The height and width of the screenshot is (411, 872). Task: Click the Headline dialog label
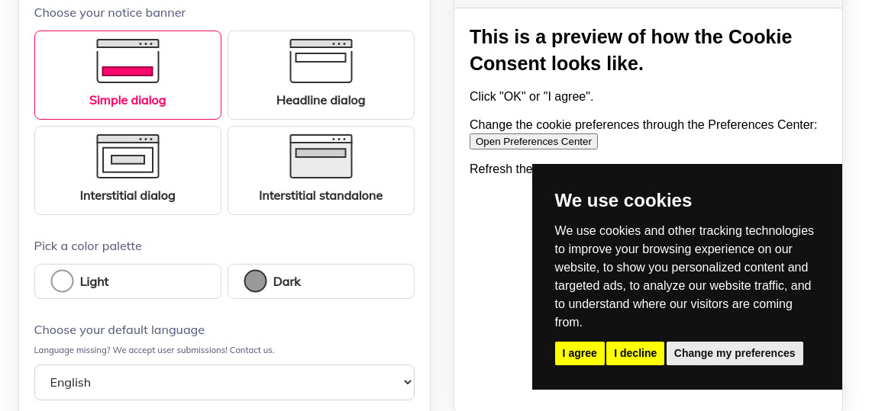click(x=321, y=101)
